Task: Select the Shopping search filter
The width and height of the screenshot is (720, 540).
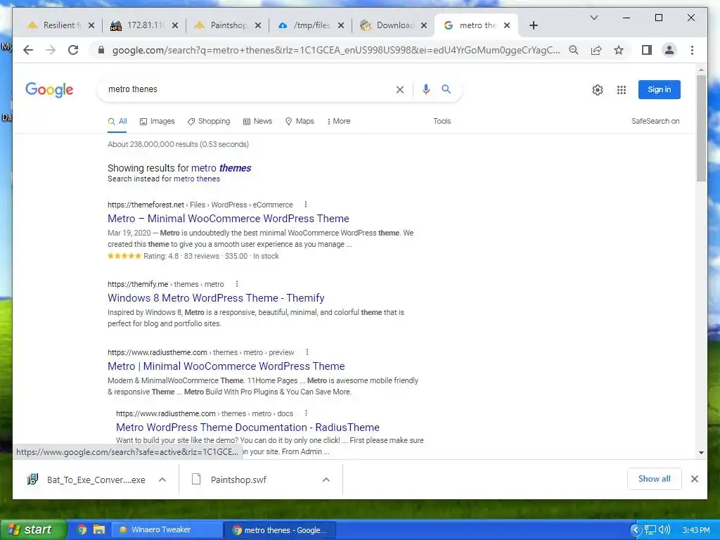Action: 208,121
